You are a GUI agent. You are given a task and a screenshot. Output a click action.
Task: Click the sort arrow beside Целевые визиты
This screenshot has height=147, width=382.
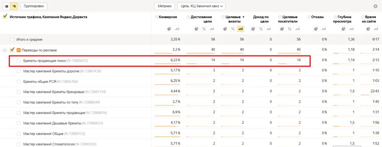point(243,17)
